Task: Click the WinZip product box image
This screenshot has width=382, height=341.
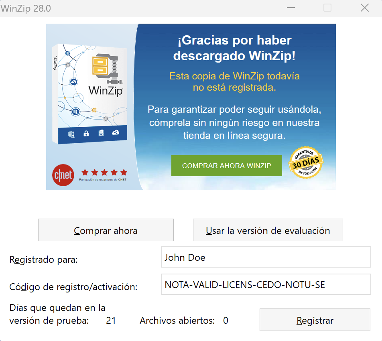Action: tap(89, 94)
